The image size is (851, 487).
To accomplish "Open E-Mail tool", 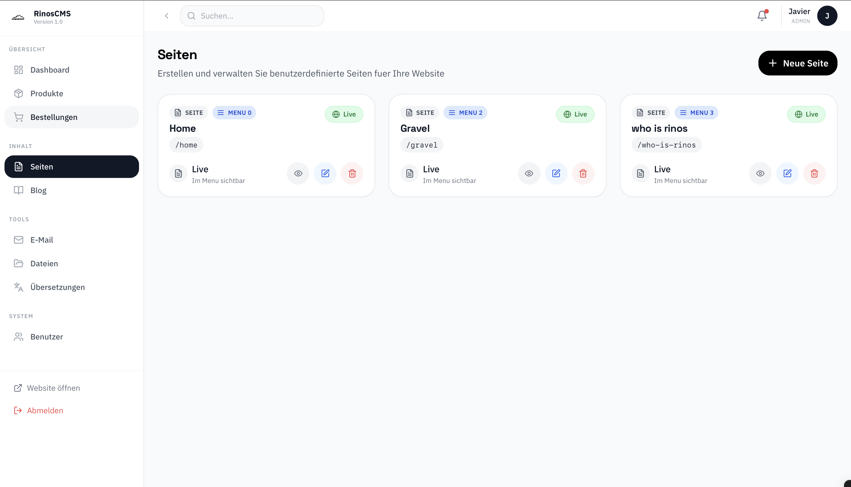I will (71, 240).
